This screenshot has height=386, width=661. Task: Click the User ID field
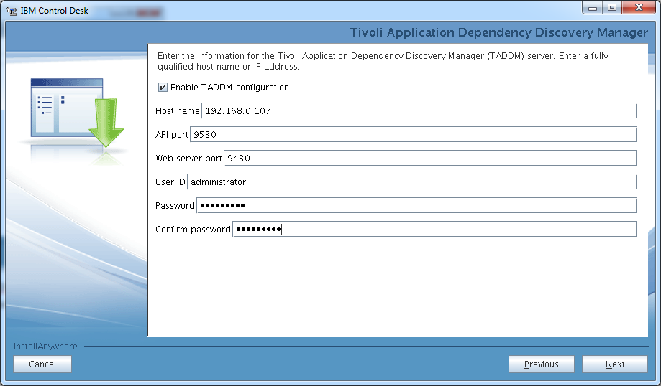point(411,182)
